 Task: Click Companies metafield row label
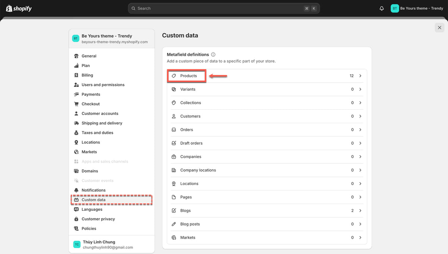tap(191, 157)
